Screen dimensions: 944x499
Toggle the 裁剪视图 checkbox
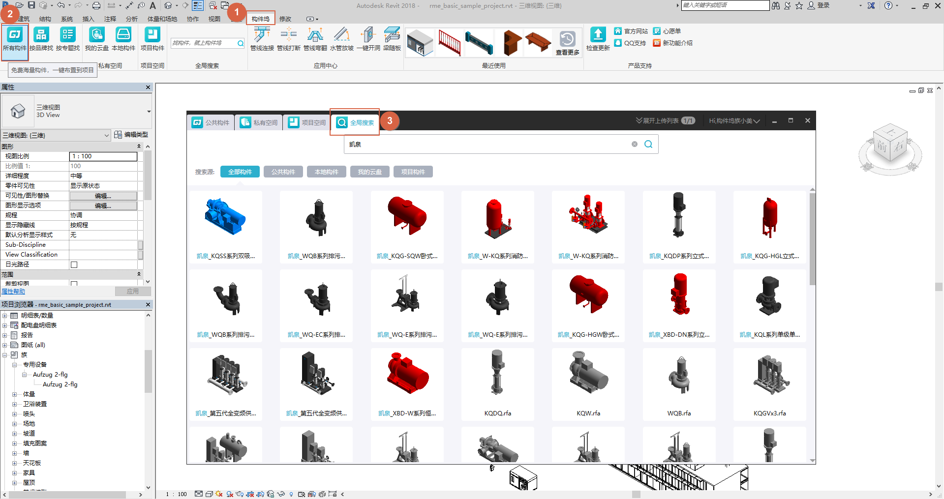click(x=74, y=284)
